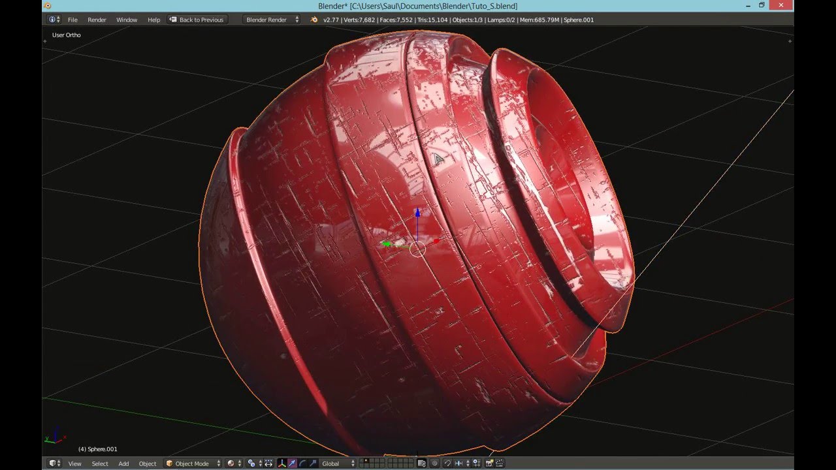Click the v2.77 version text

[x=331, y=20]
